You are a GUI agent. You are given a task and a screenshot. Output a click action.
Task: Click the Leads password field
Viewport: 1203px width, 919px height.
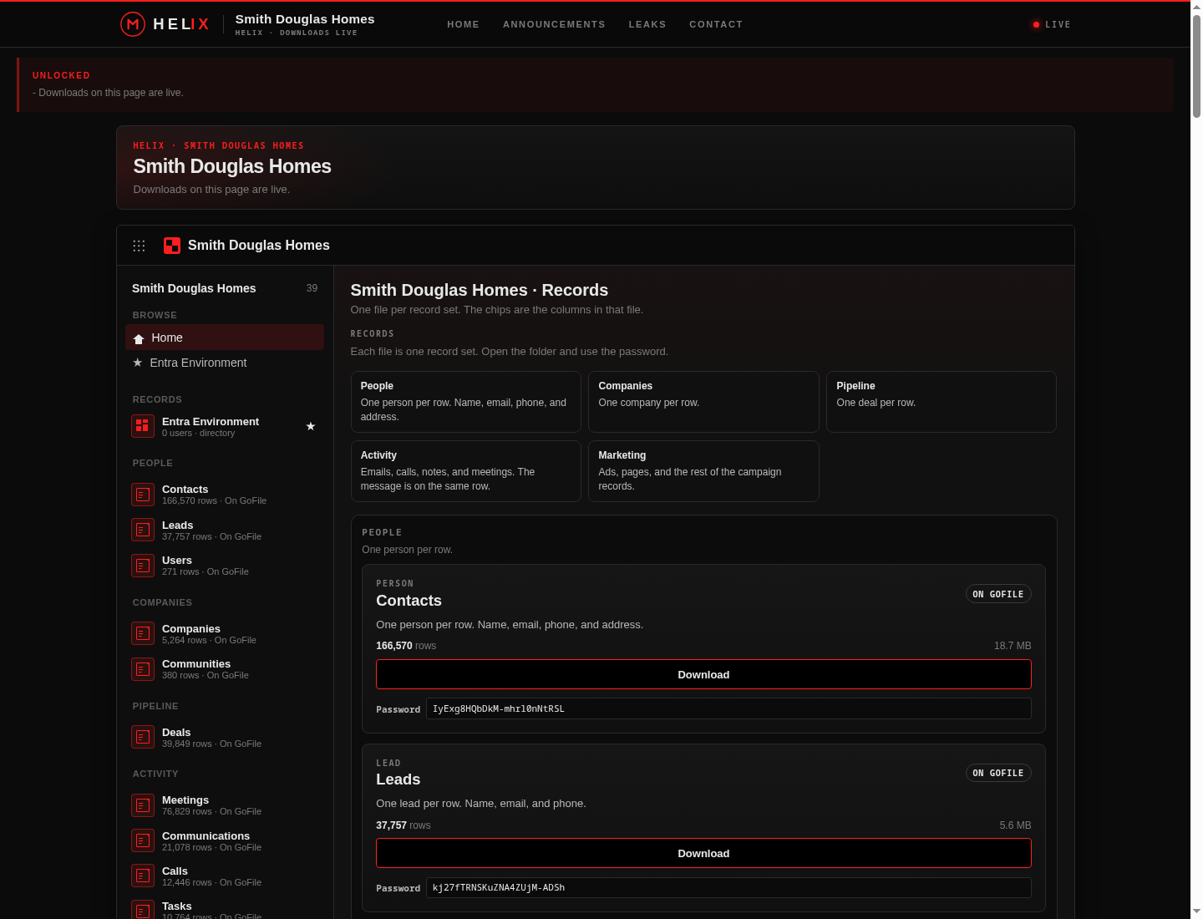tap(728, 887)
